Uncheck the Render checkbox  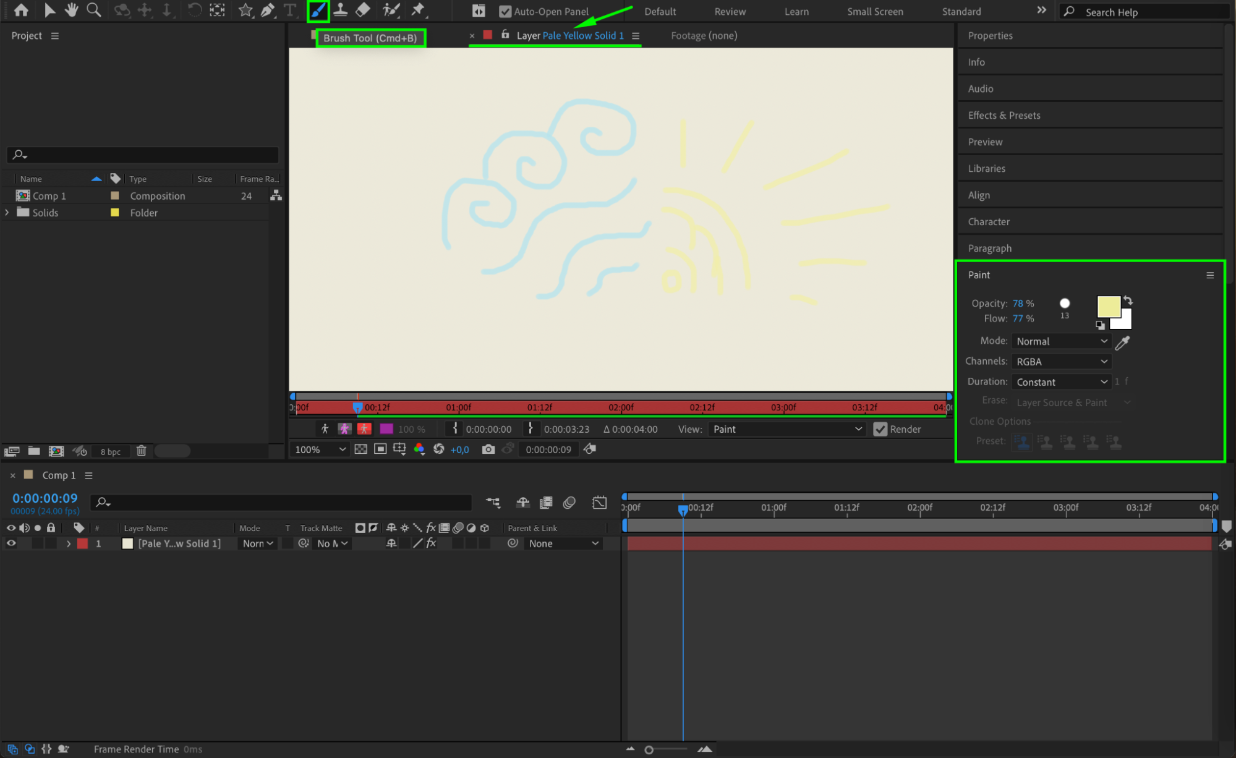click(x=880, y=429)
